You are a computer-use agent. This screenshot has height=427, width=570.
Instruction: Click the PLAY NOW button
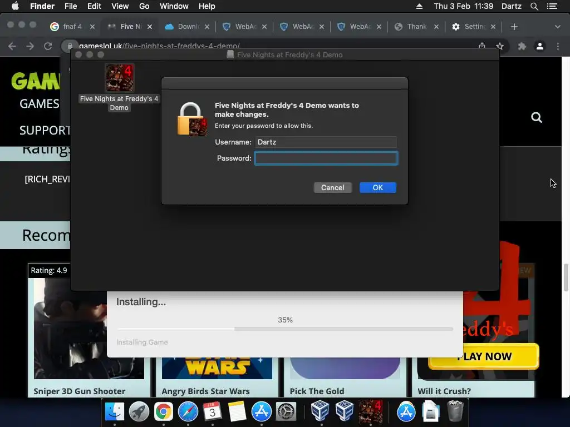pos(484,356)
